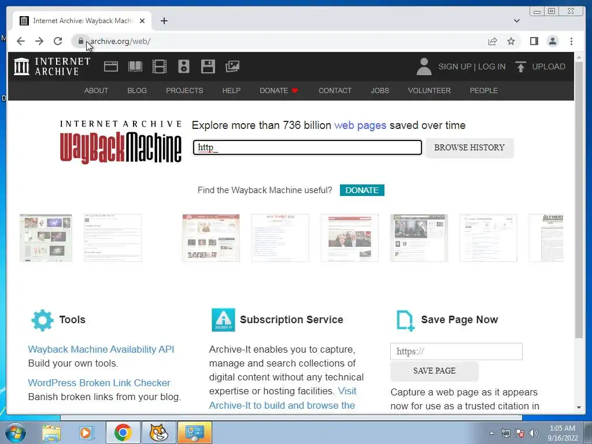Click the browser address bar URL
The width and height of the screenshot is (592, 444).
[120, 41]
